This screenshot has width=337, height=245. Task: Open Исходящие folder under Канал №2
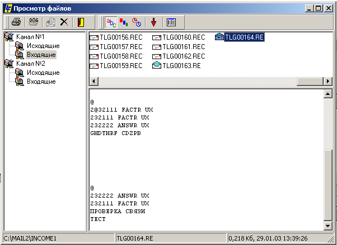tap(43, 73)
